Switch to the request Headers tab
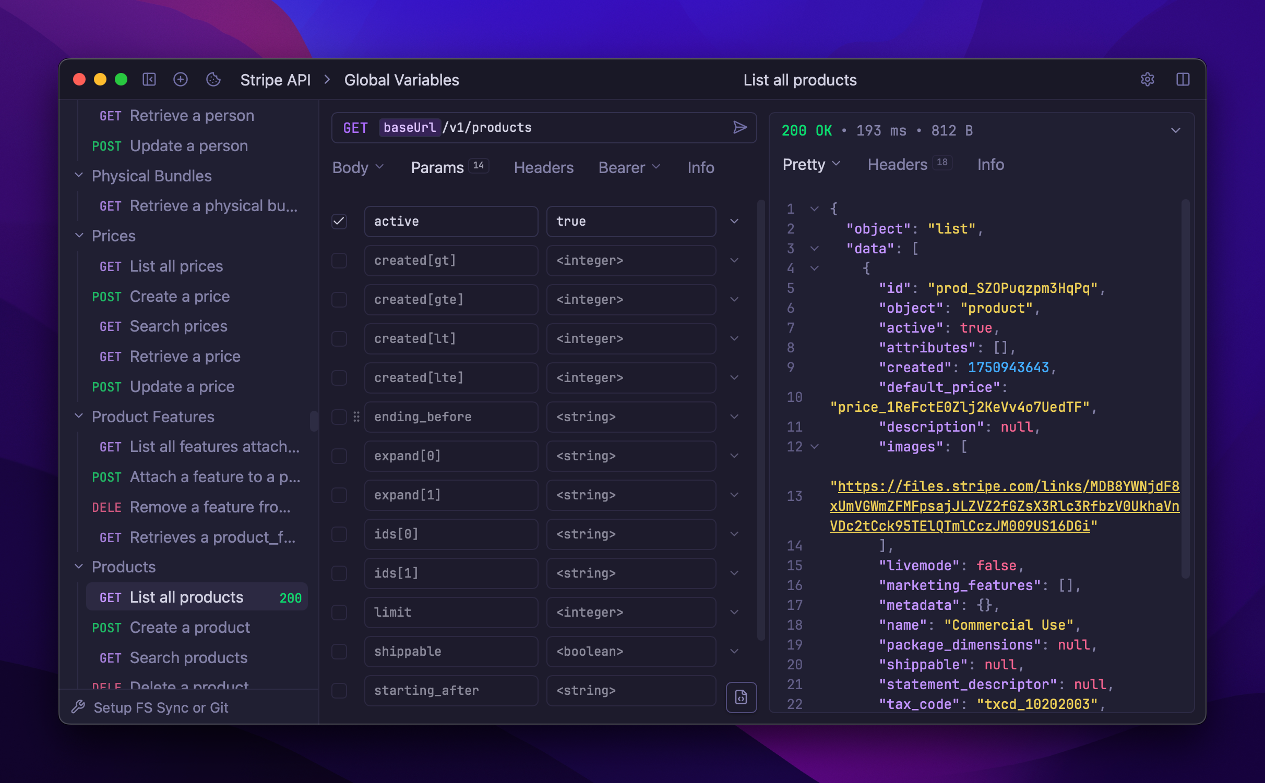Viewport: 1265px width, 783px height. [x=543, y=168]
